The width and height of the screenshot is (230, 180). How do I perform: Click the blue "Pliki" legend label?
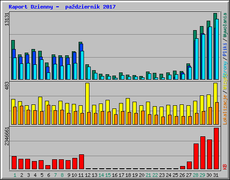[x=225, y=49]
